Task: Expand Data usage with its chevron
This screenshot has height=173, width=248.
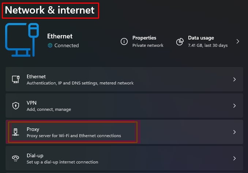Action: click(238, 42)
